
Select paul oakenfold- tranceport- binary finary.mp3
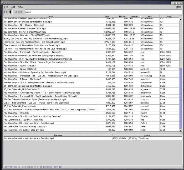point(91,127)
